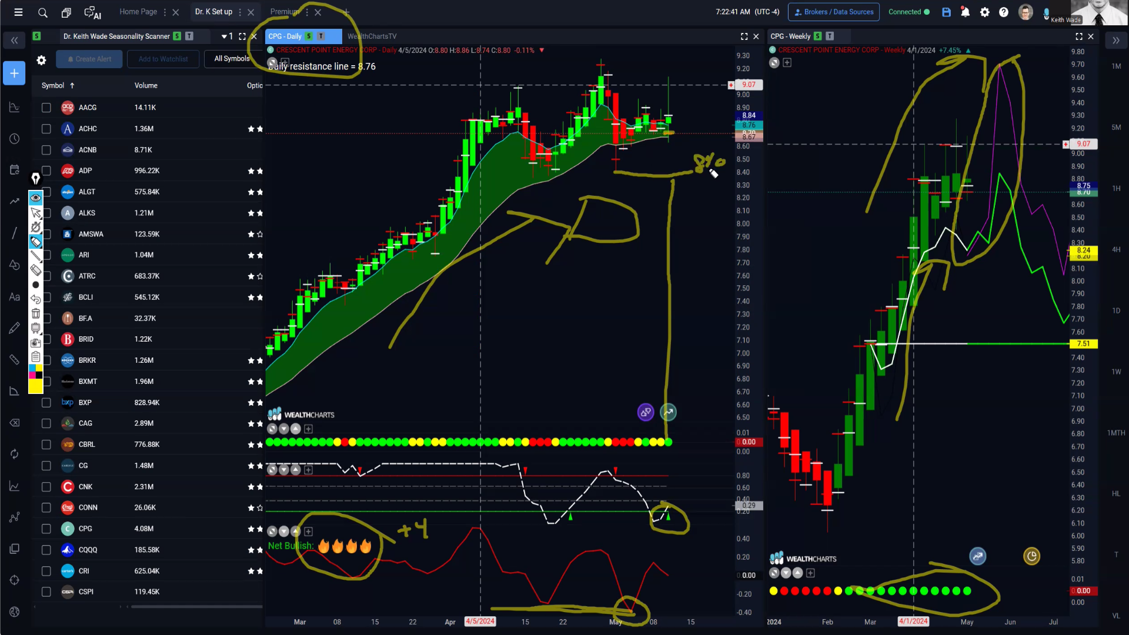Viewport: 1129px width, 635px height.
Task: Click the trash can to clear drawings
Action: tap(35, 313)
